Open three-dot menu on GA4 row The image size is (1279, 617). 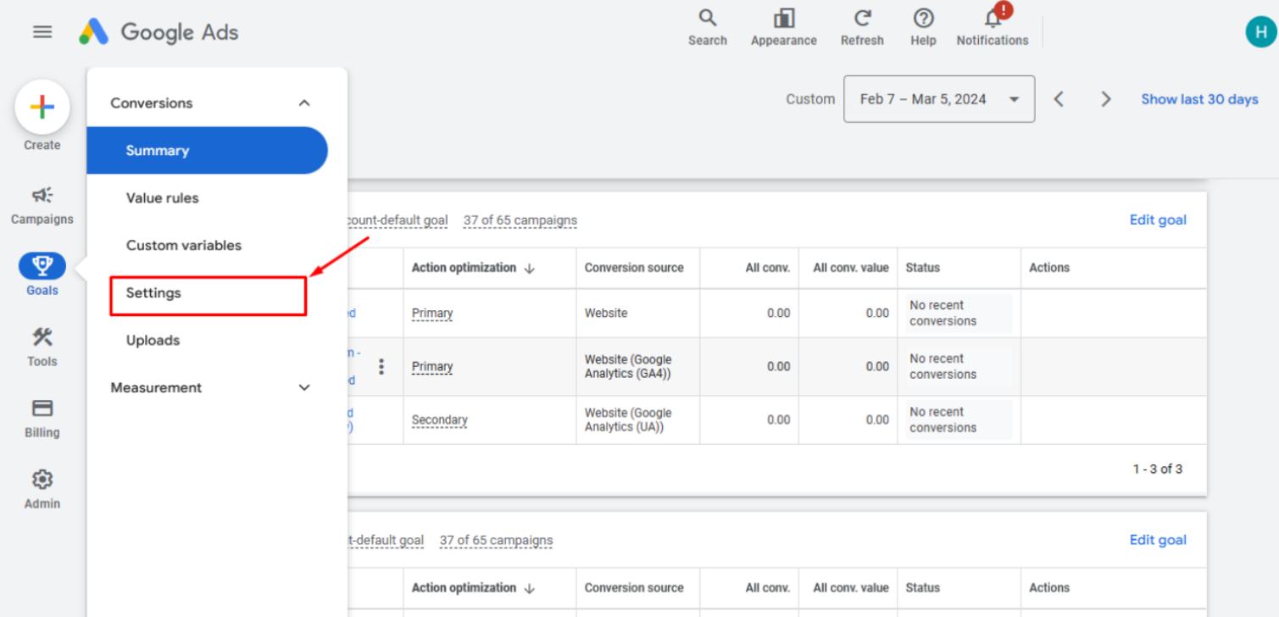(381, 367)
